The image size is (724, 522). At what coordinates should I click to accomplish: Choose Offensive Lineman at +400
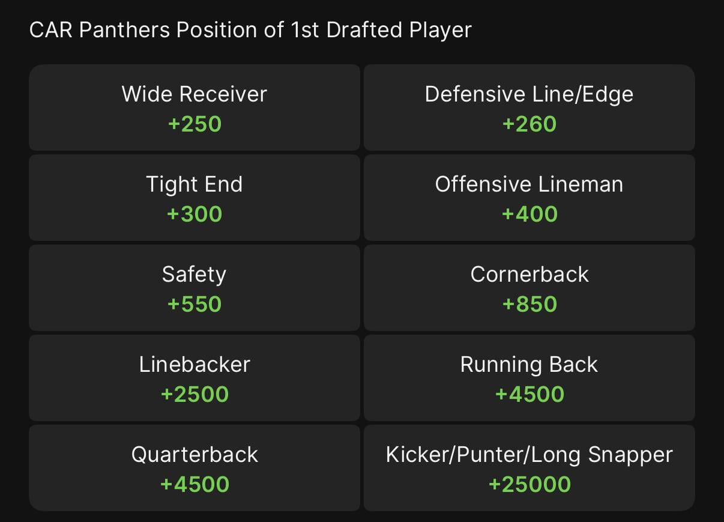click(529, 197)
